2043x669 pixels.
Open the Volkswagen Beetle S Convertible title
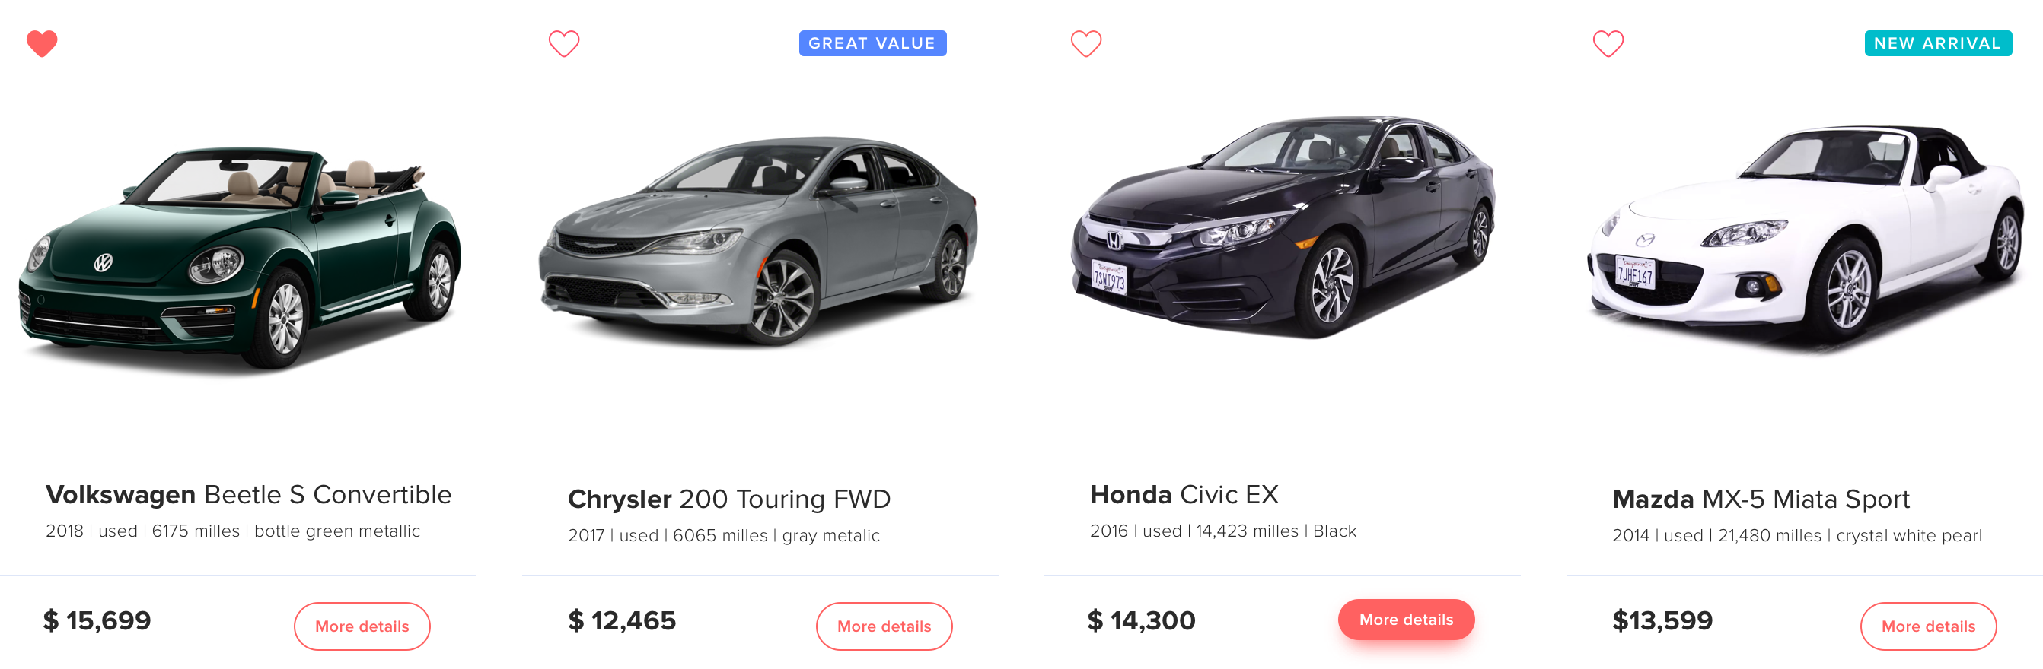248,495
